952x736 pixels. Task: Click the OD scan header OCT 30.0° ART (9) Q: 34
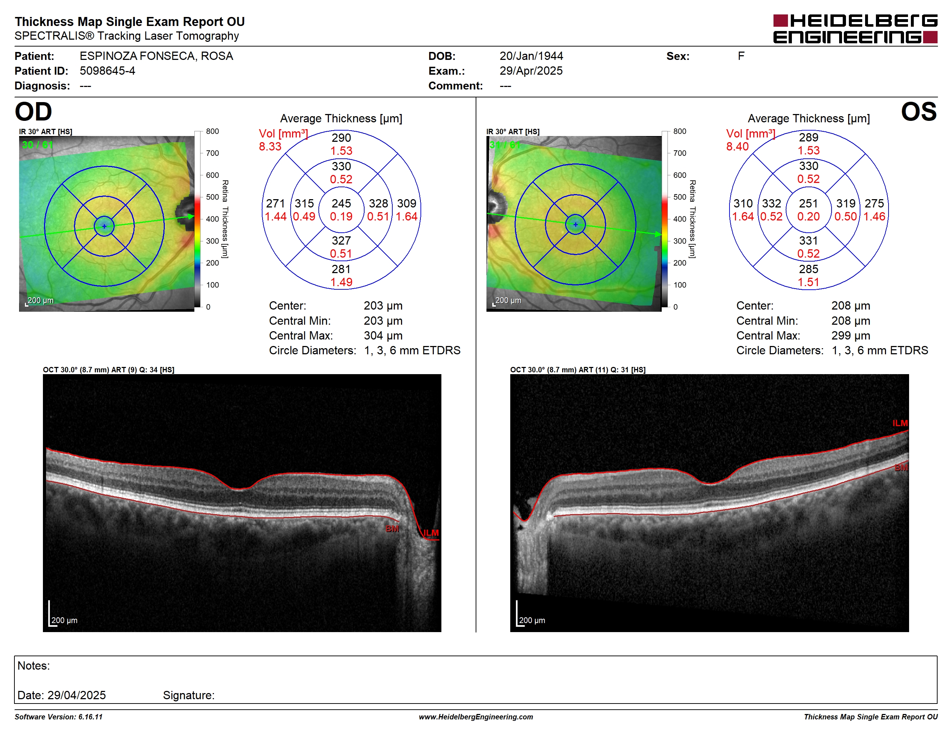pyautogui.click(x=109, y=370)
